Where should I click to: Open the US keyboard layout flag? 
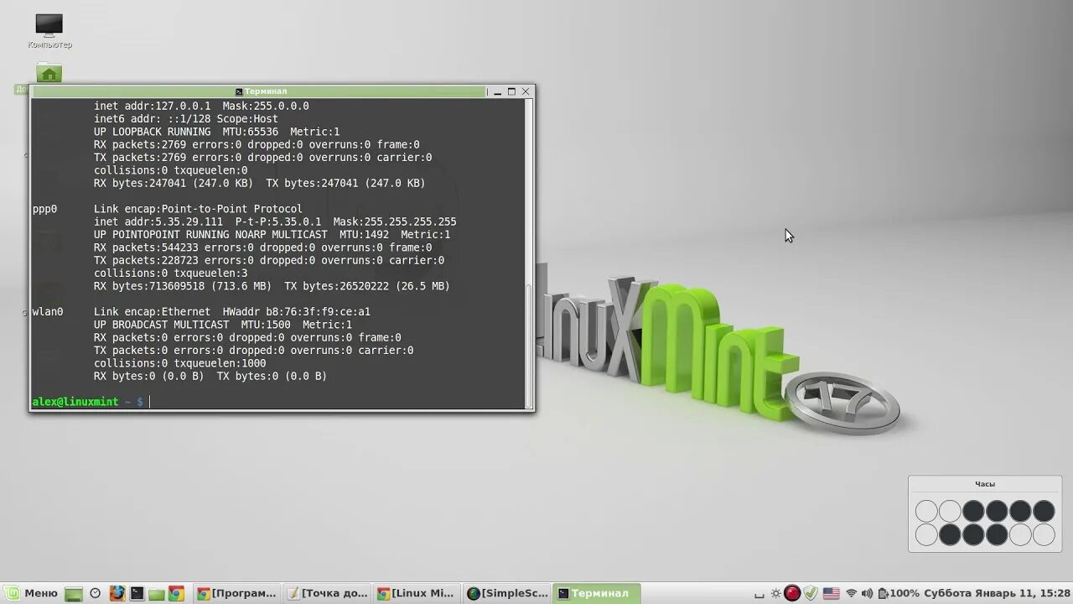831,594
